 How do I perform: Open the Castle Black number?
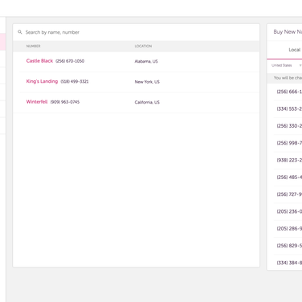click(39, 61)
